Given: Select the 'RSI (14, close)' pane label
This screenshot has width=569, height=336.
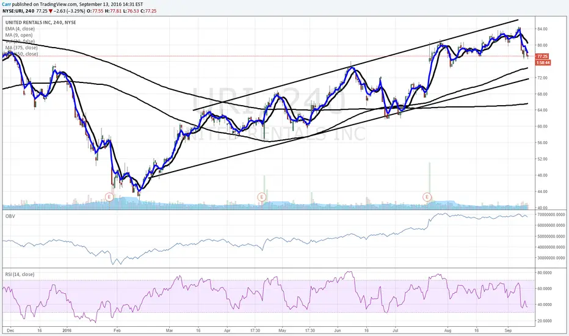Looking at the screenshot, I should (x=20, y=275).
